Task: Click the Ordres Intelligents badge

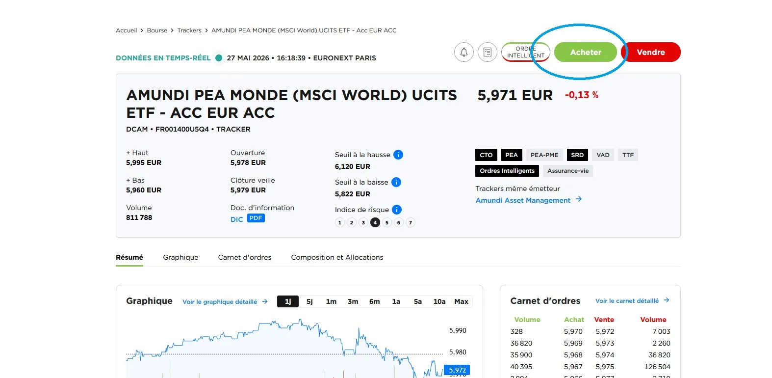Action: (507, 171)
